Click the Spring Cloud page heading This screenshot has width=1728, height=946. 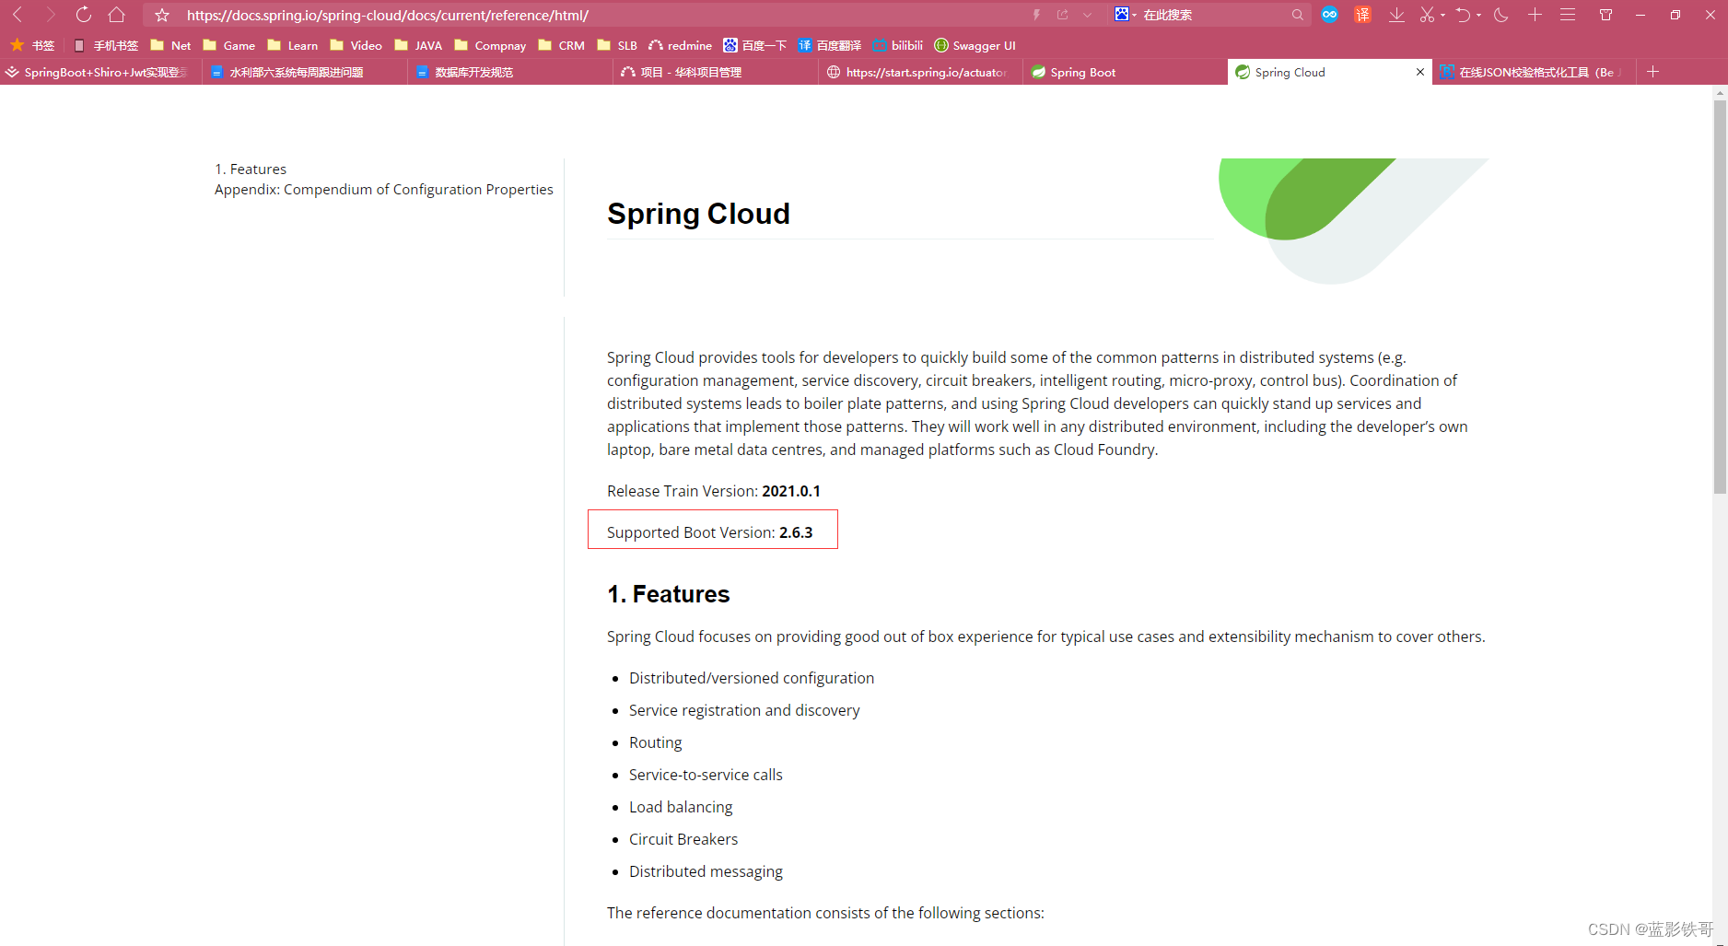pos(698,214)
